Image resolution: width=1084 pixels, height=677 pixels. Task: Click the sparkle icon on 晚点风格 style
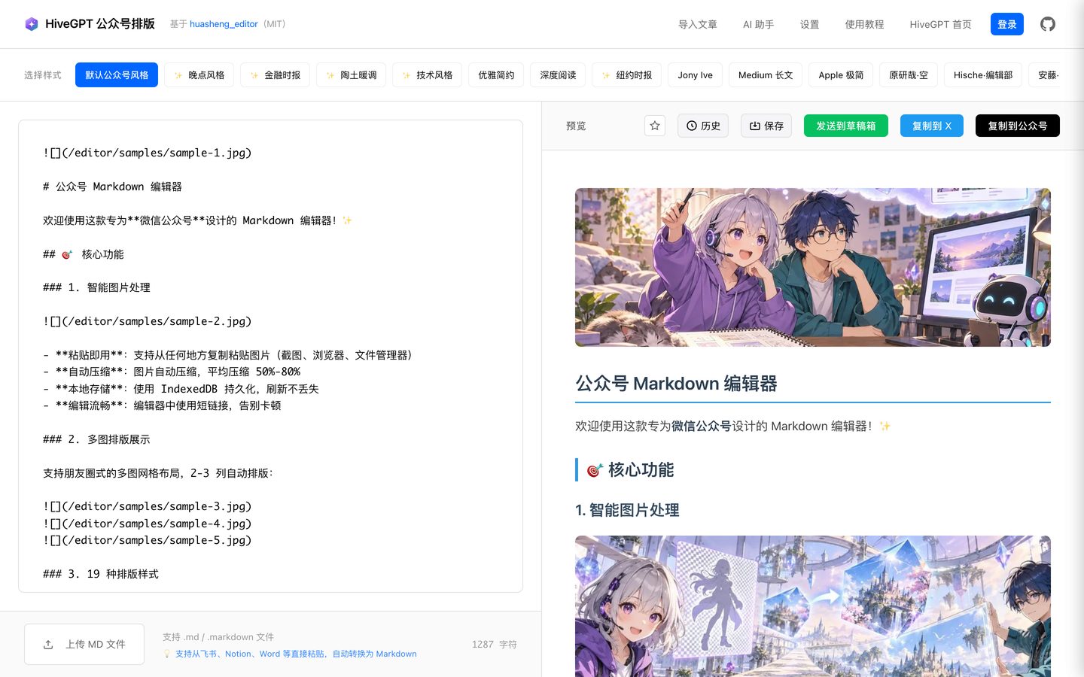click(x=178, y=75)
